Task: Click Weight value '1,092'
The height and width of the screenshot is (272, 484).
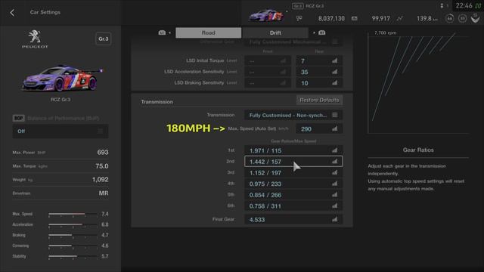Action: [100, 180]
